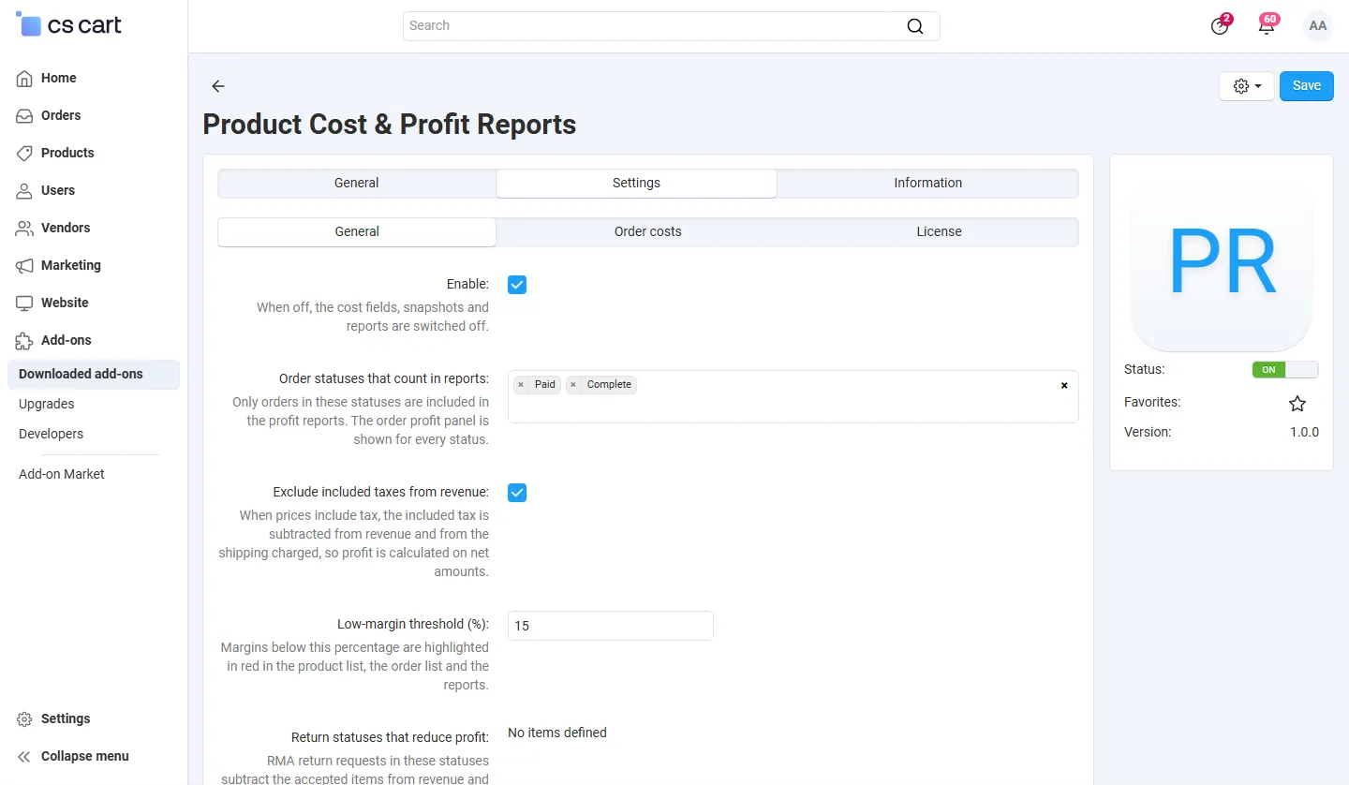
Task: Switch to the Information tab
Action: click(x=928, y=183)
